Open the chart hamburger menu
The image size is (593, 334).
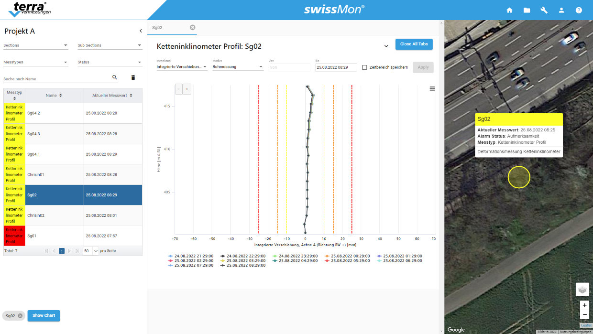pyautogui.click(x=432, y=88)
